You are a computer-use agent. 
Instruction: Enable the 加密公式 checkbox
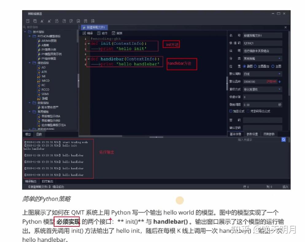[x=231, y=111]
